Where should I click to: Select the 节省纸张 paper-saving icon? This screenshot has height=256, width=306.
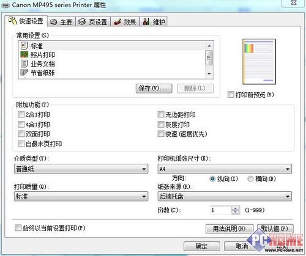pyautogui.click(x=24, y=73)
